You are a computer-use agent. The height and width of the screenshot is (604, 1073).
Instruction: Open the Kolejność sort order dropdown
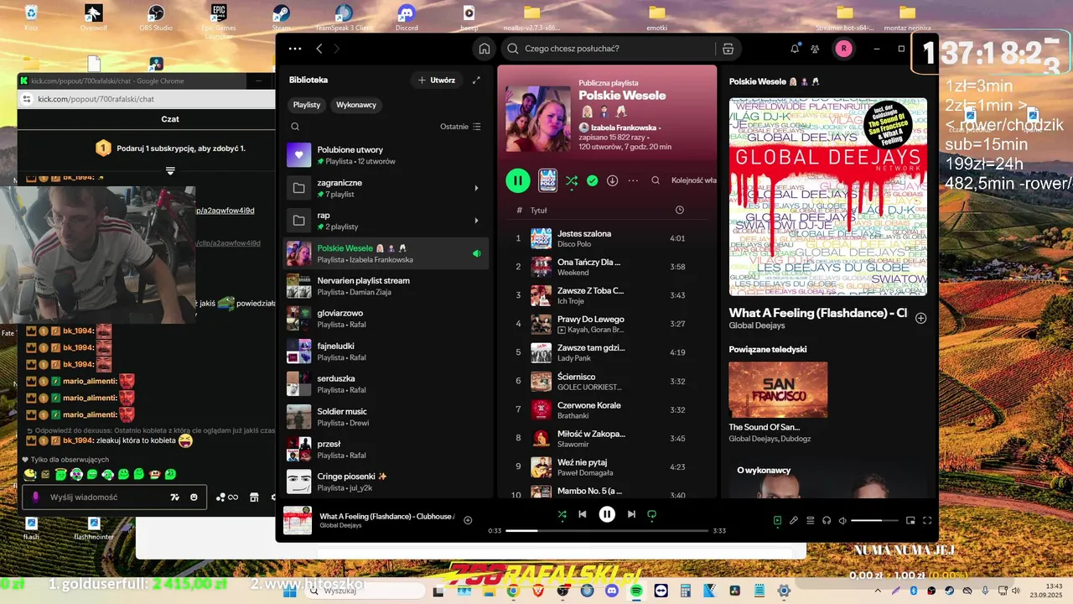pos(694,180)
